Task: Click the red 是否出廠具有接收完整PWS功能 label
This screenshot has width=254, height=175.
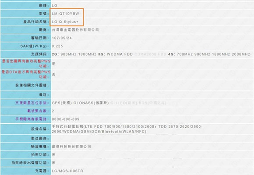Action: 26,63
